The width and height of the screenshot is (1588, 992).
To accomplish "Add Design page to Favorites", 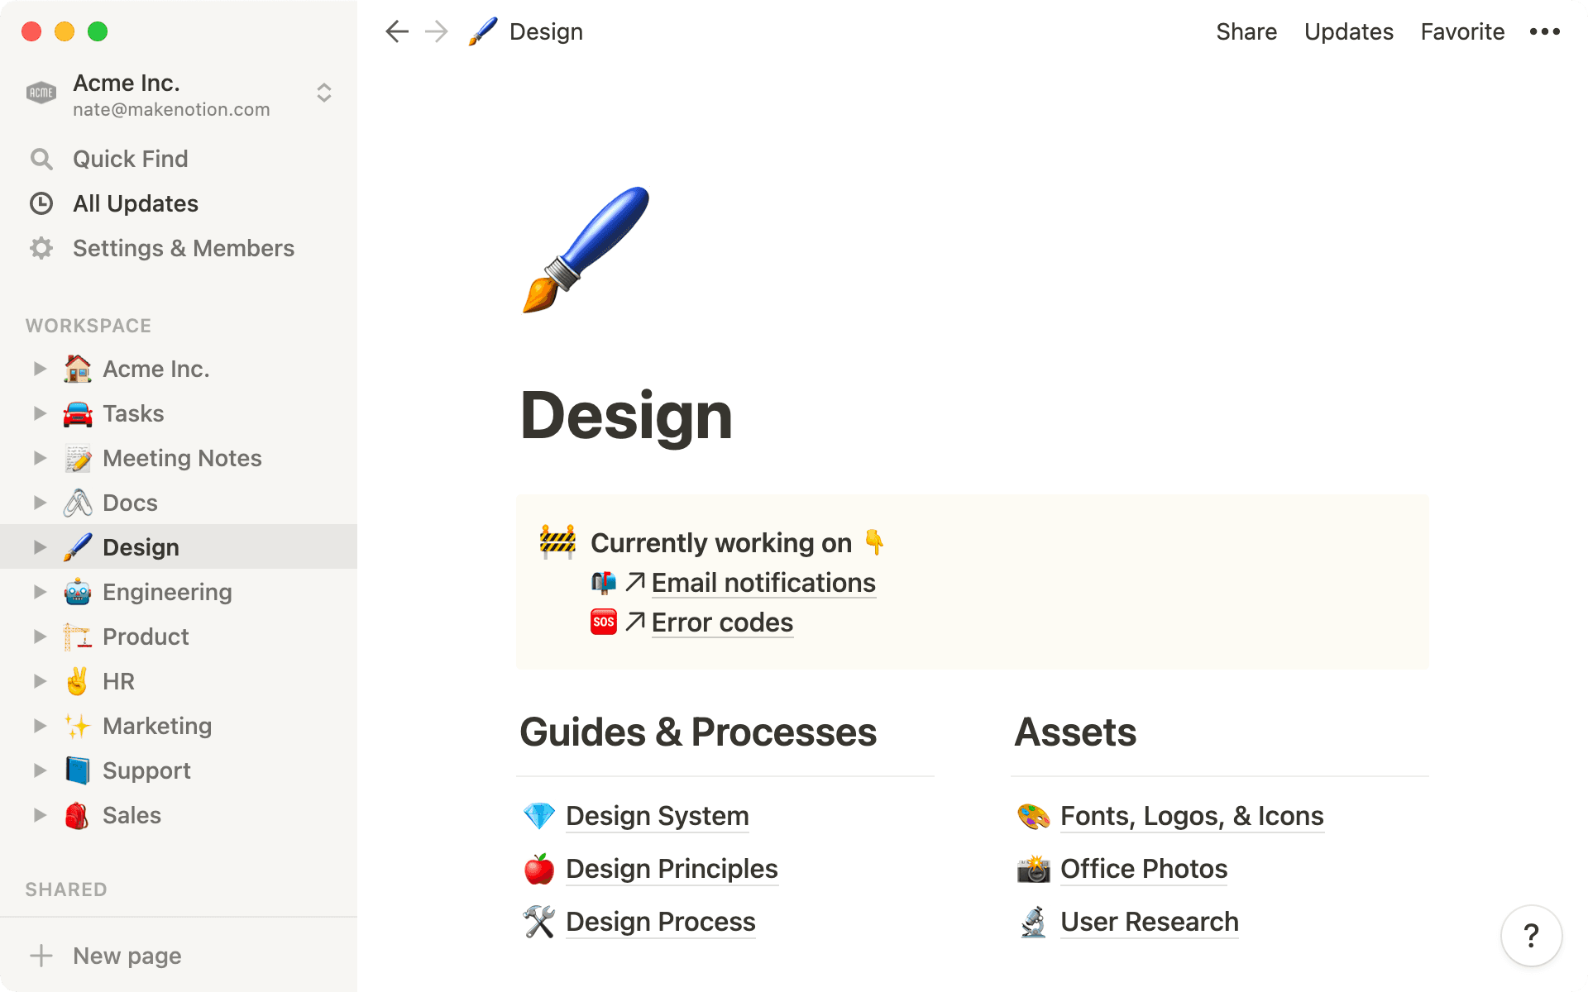I will pyautogui.click(x=1461, y=31).
